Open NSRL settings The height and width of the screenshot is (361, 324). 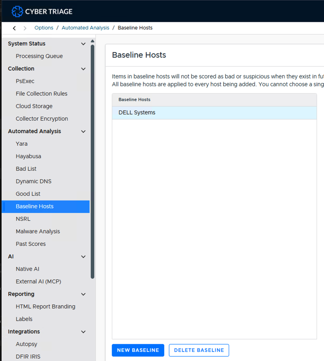(x=23, y=219)
